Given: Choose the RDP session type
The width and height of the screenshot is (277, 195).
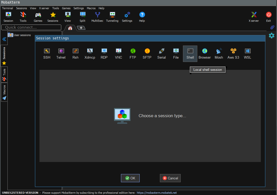Looking at the screenshot, I should coord(104,54).
